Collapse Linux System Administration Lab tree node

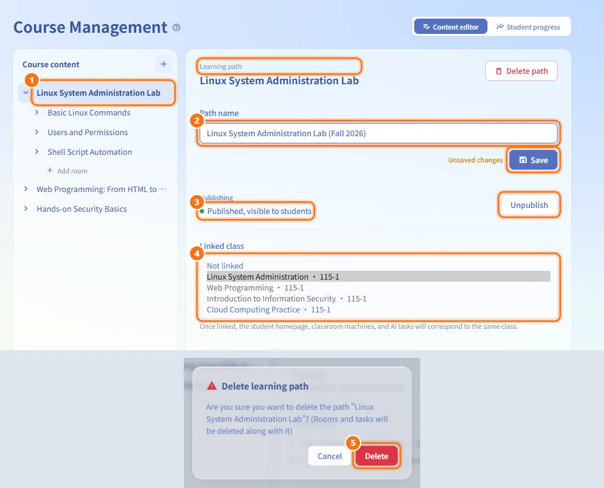click(x=25, y=92)
